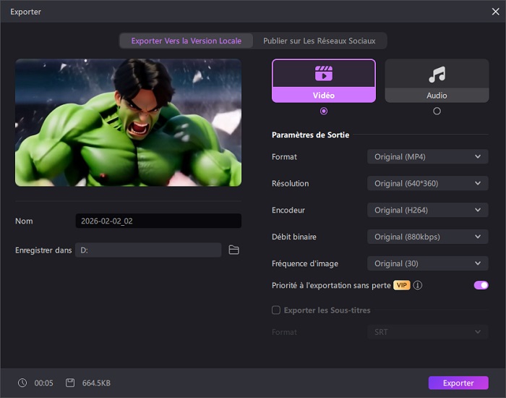The width and height of the screenshot is (506, 398).
Task: Click the audio music note icon
Action: point(437,74)
